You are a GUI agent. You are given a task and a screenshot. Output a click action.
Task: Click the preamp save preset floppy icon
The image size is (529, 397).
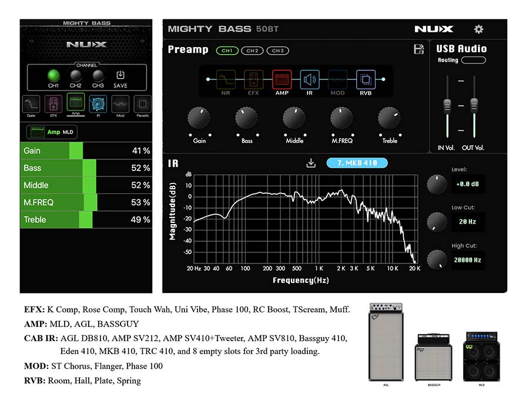[x=419, y=50]
